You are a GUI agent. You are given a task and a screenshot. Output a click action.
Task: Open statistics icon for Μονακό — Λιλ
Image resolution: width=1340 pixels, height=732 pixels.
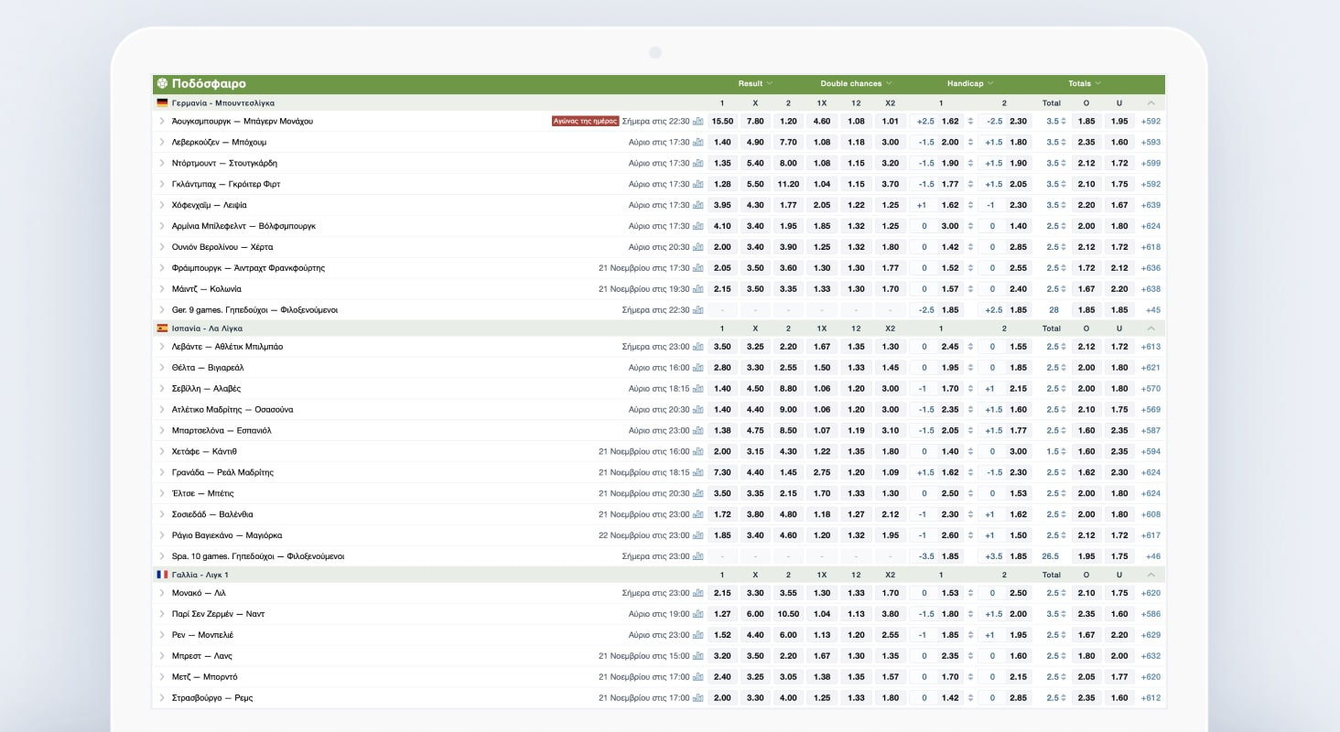698,593
